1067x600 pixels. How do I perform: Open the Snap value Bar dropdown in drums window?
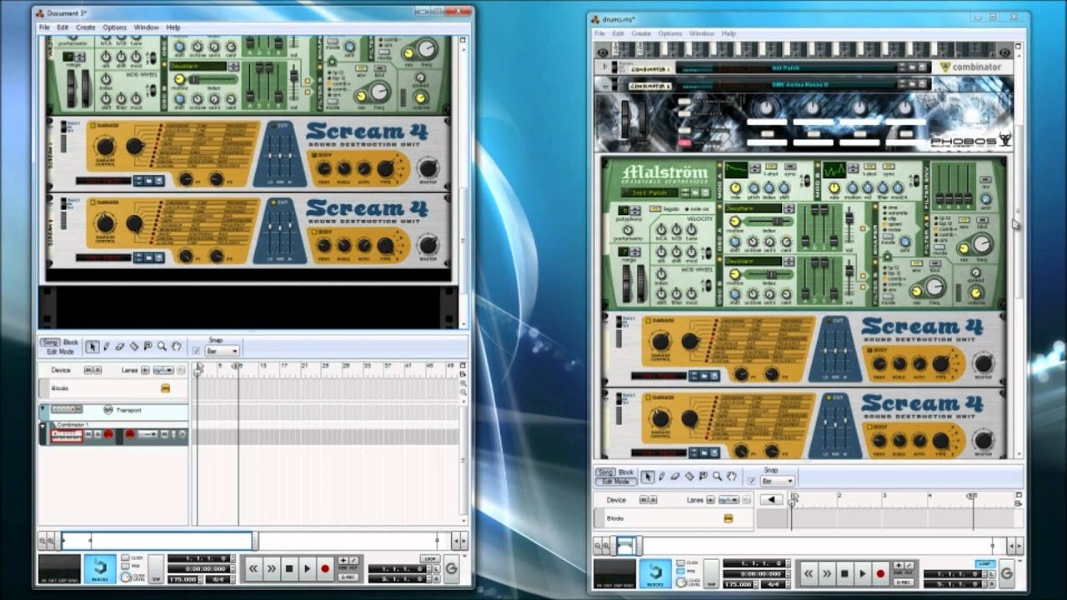tap(777, 481)
